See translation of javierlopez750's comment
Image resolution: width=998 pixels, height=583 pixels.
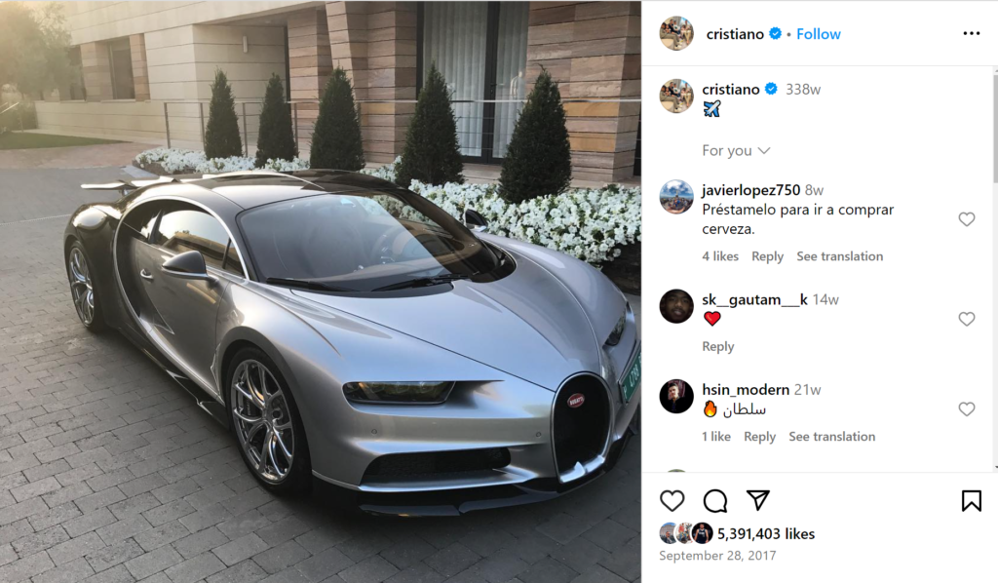[x=839, y=255]
